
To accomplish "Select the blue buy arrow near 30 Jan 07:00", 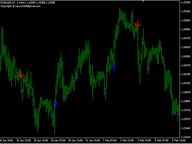I will pos(55,106).
